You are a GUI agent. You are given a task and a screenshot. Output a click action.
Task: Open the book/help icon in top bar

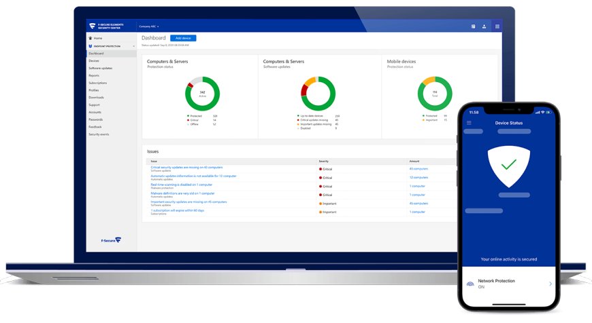(473, 26)
